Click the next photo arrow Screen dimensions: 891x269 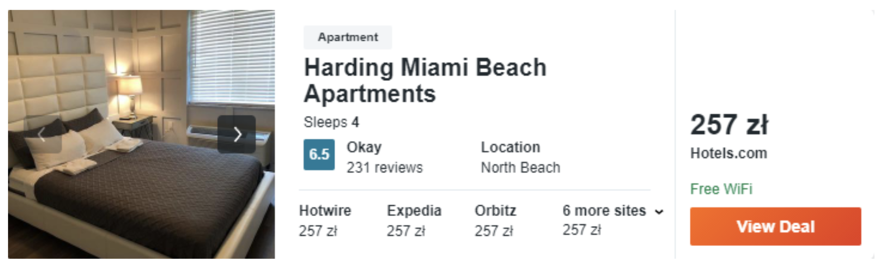pyautogui.click(x=237, y=134)
